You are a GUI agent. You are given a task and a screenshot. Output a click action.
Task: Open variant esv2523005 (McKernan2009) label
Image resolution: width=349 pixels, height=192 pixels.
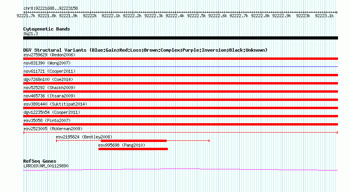coord(53,129)
